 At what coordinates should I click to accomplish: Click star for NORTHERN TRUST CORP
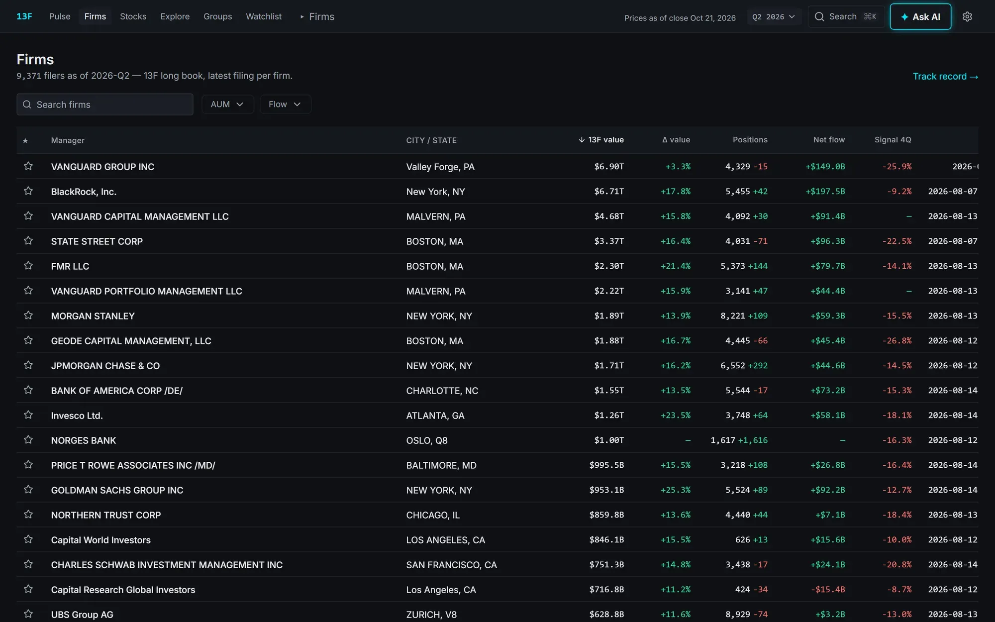[x=28, y=515]
